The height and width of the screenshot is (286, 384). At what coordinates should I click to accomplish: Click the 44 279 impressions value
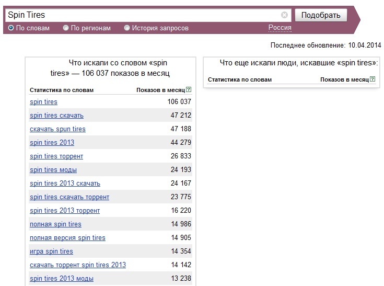point(181,142)
